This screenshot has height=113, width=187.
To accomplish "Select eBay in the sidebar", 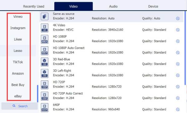I will coord(18,96).
